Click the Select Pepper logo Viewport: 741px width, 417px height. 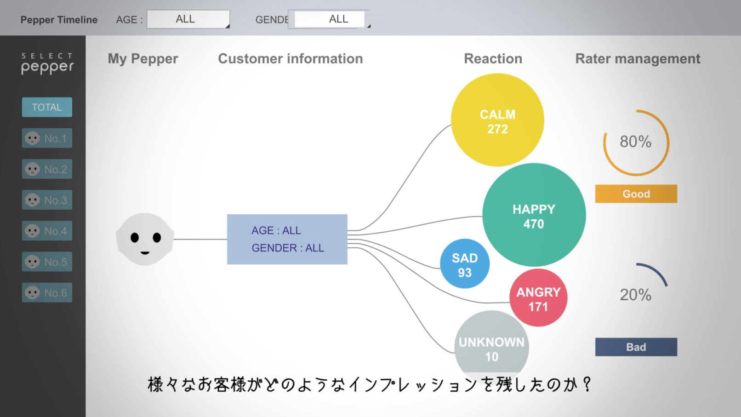click(47, 64)
